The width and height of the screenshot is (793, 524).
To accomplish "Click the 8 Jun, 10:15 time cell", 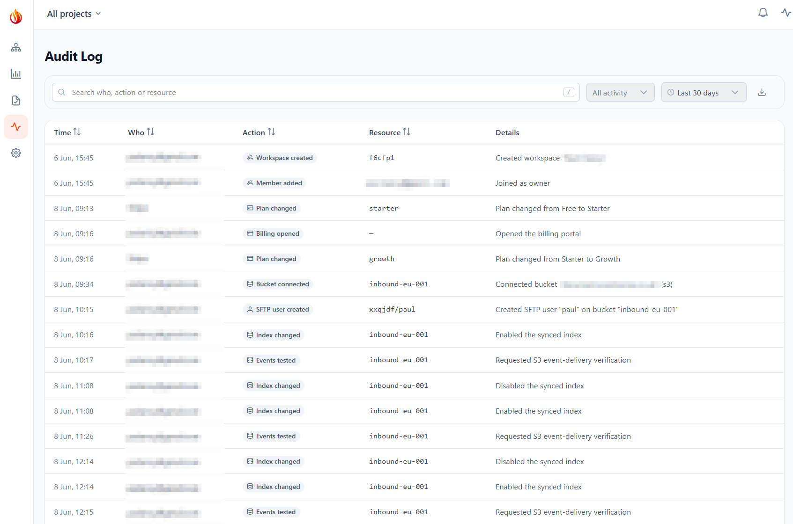I will click(x=74, y=309).
